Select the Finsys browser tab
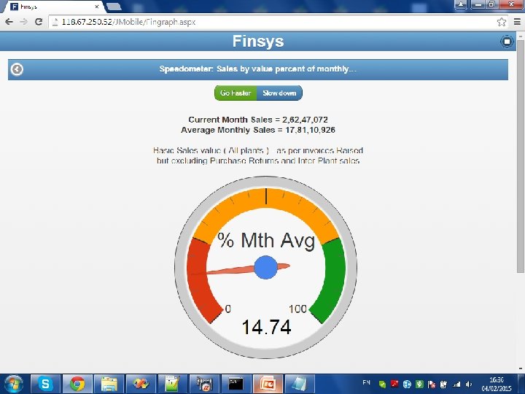525x394 pixels. point(53,7)
